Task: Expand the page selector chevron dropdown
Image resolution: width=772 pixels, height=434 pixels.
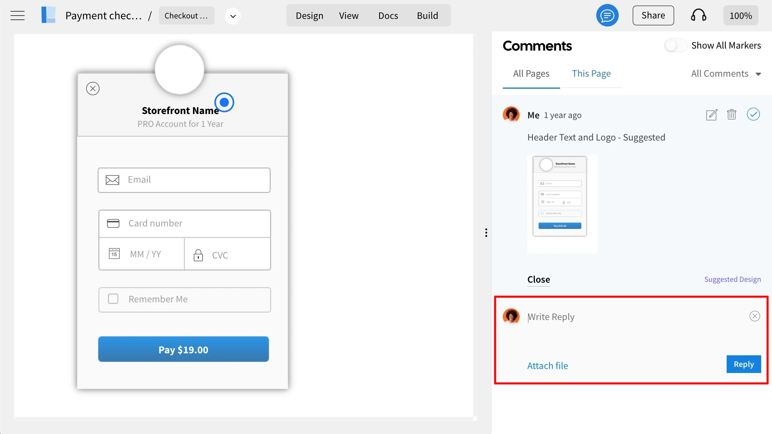Action: (233, 16)
